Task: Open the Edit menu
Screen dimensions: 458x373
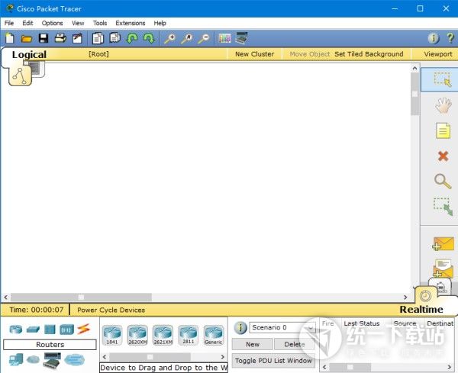Action: [x=27, y=23]
